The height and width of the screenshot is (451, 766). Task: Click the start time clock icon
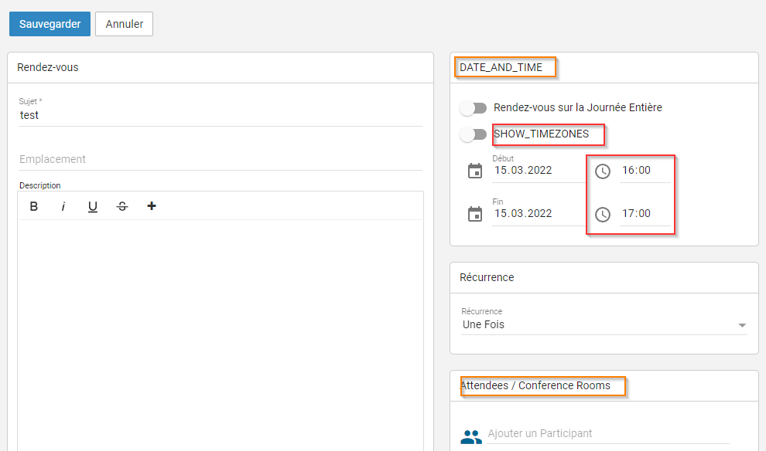(x=603, y=171)
